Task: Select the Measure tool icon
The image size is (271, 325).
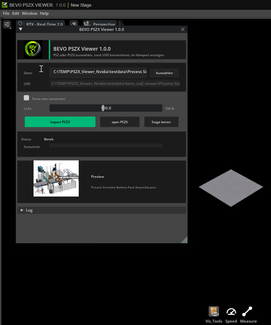Action: point(247,312)
